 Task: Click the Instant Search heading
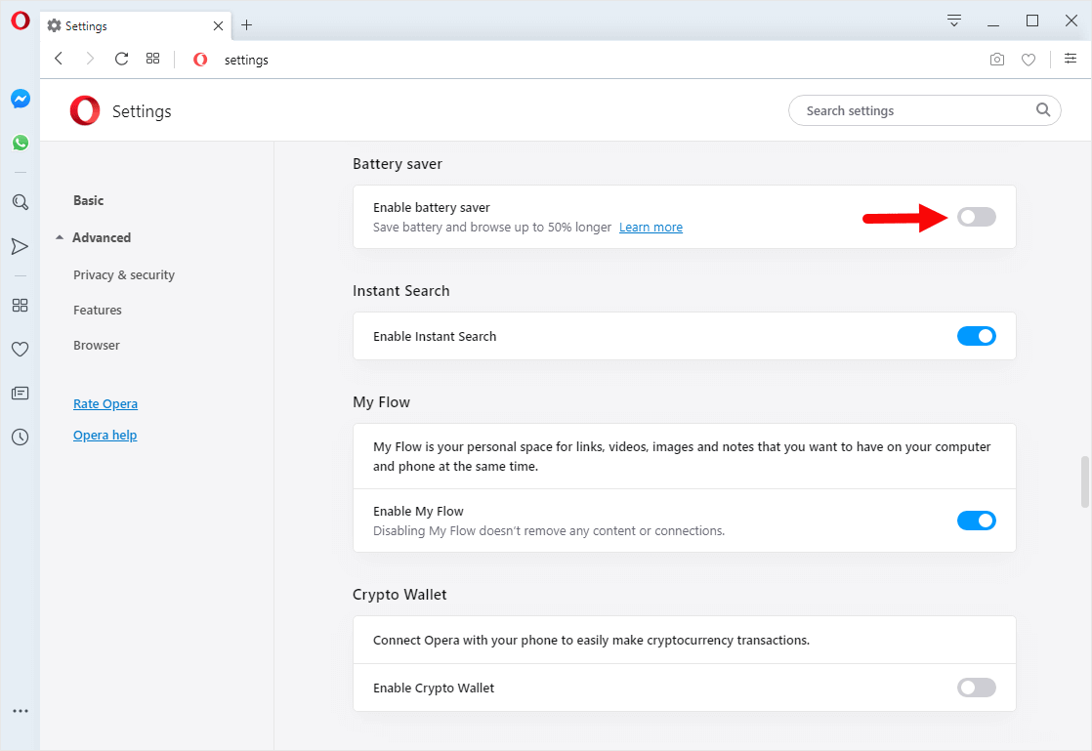[401, 291]
